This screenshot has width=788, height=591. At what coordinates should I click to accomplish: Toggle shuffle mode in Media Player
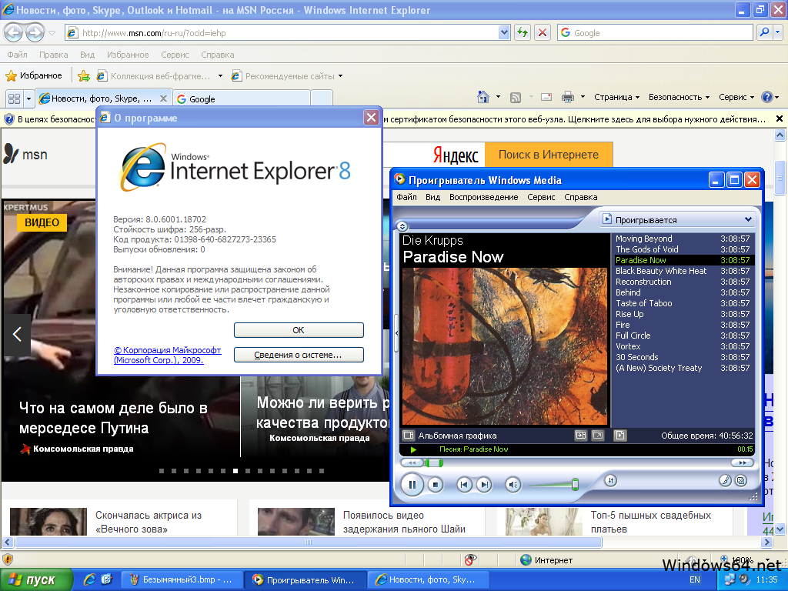pos(610,480)
